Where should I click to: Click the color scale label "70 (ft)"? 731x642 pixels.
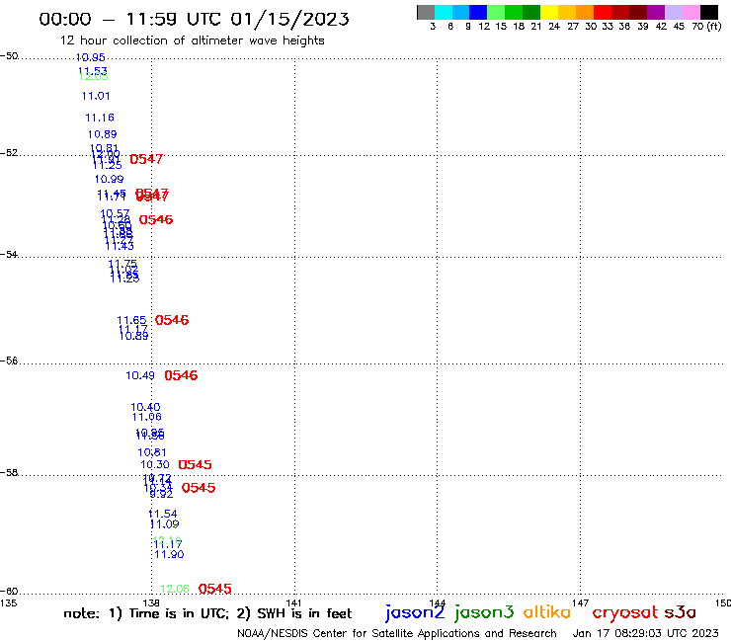(706, 27)
